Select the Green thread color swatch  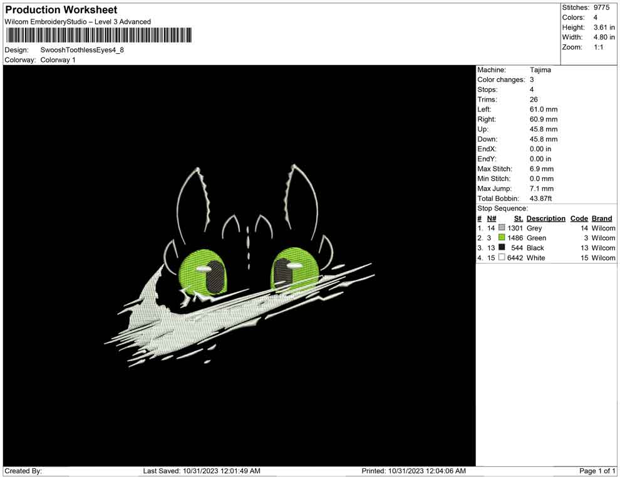[502, 238]
